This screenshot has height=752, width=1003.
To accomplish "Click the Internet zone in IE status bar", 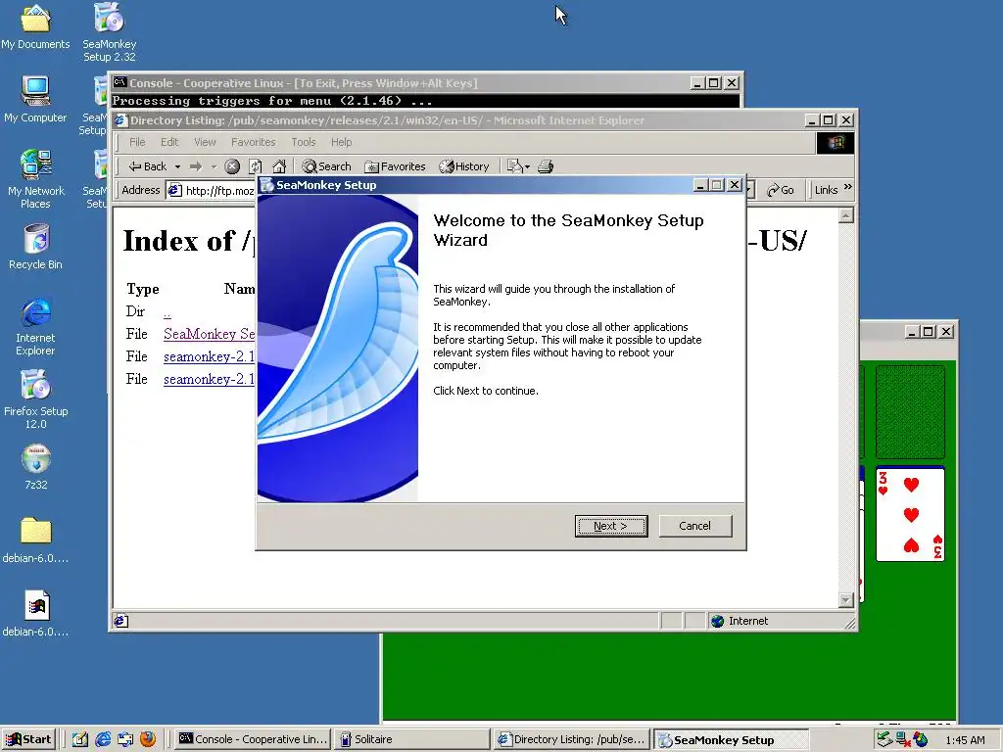I will coord(739,621).
